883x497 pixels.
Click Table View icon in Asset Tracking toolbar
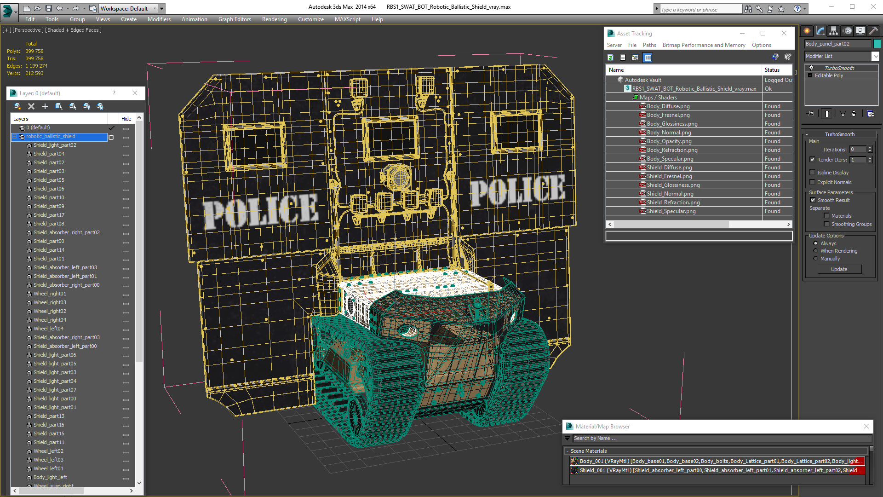point(648,58)
